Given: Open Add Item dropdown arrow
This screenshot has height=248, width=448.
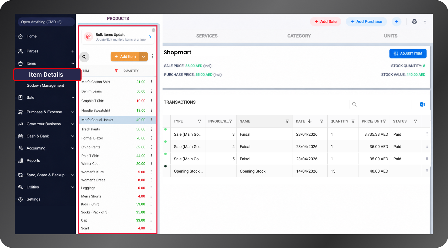Looking at the screenshot, I should pos(143,57).
